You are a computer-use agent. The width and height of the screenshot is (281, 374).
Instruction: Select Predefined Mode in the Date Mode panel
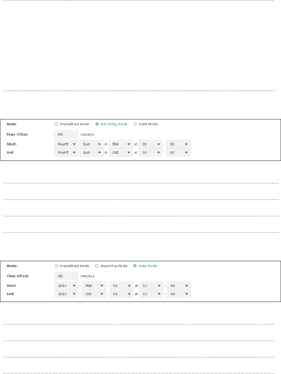57,266
